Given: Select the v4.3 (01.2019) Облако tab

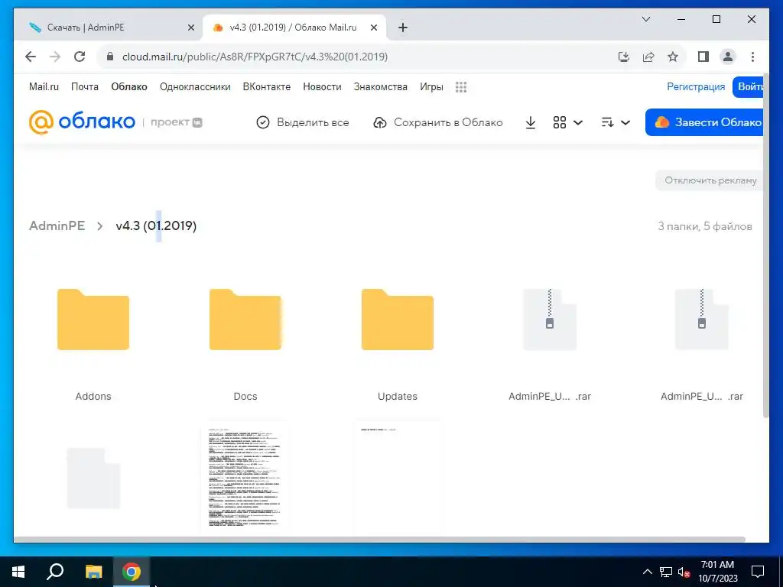Looking at the screenshot, I should point(293,28).
